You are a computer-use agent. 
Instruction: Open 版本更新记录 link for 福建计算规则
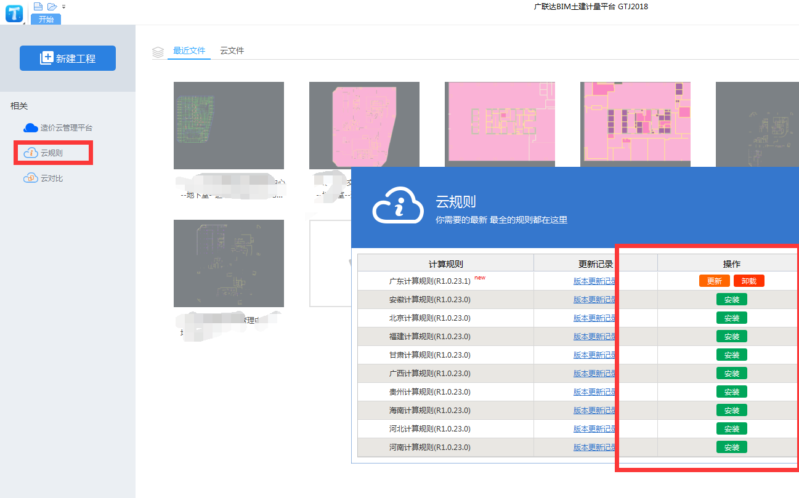[x=595, y=337]
